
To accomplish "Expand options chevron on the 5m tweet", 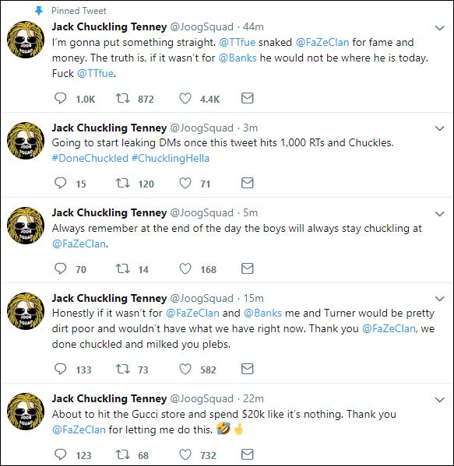I will pyautogui.click(x=439, y=214).
